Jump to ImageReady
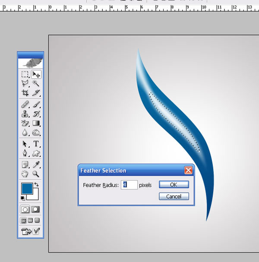The image size is (259, 262). [26, 231]
